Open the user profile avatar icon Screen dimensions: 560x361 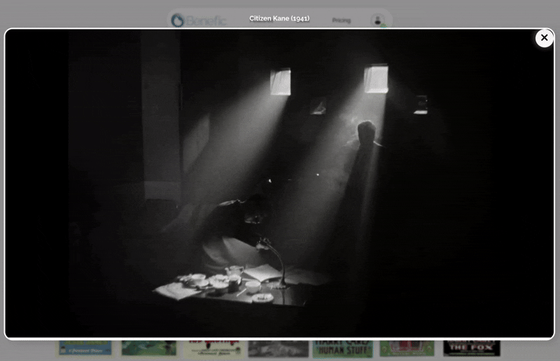point(378,20)
